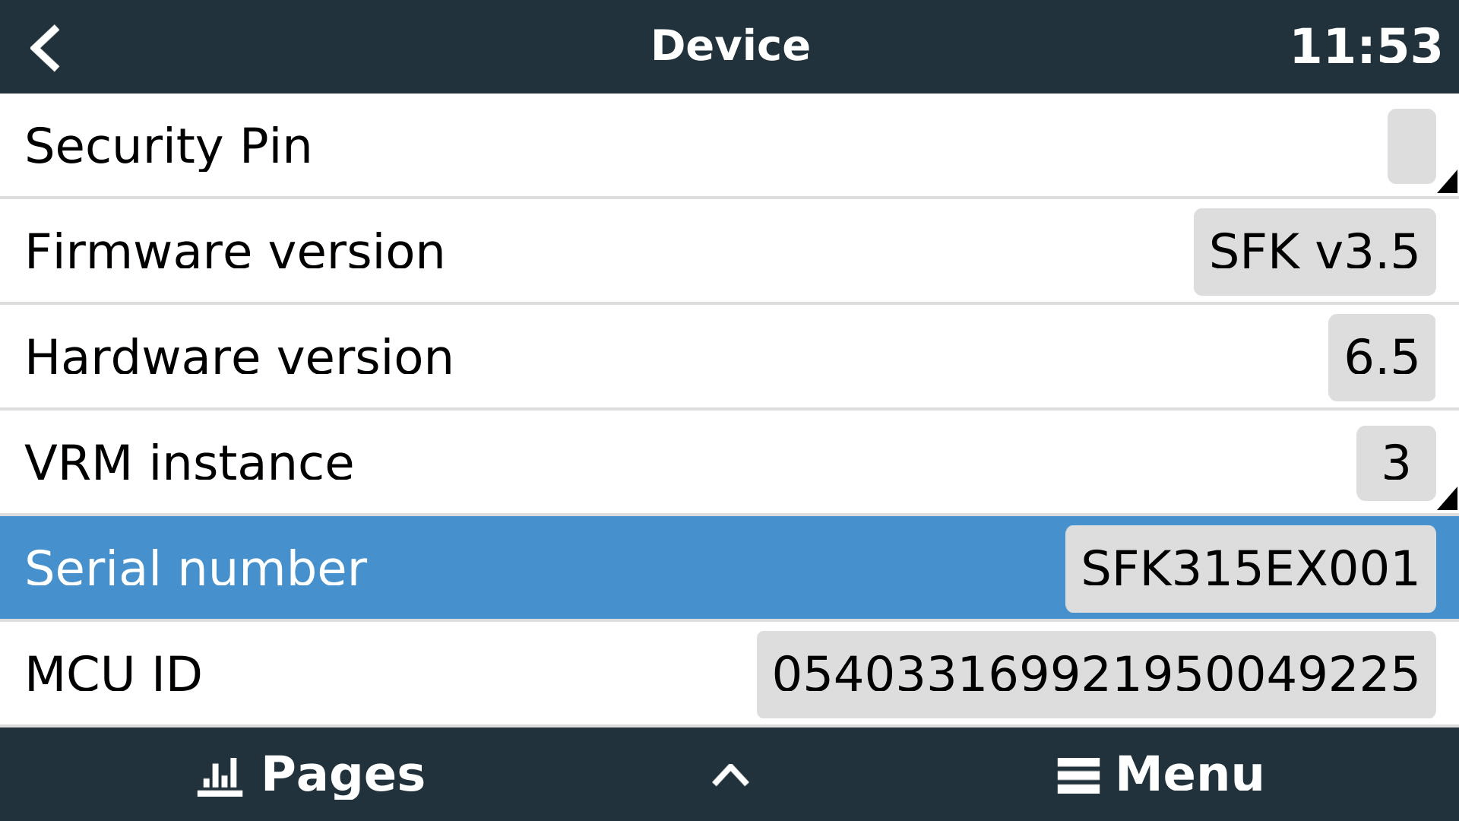Click the VRM instance value 3
The width and height of the screenshot is (1459, 821).
[1396, 463]
